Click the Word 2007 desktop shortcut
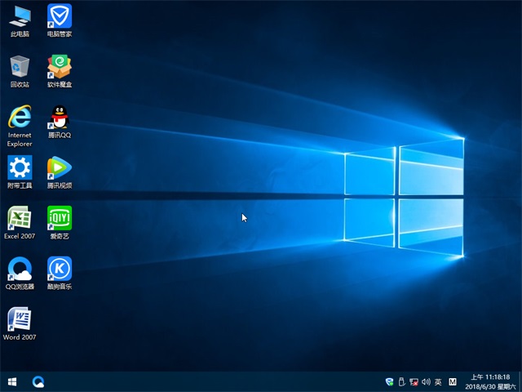 [20, 319]
